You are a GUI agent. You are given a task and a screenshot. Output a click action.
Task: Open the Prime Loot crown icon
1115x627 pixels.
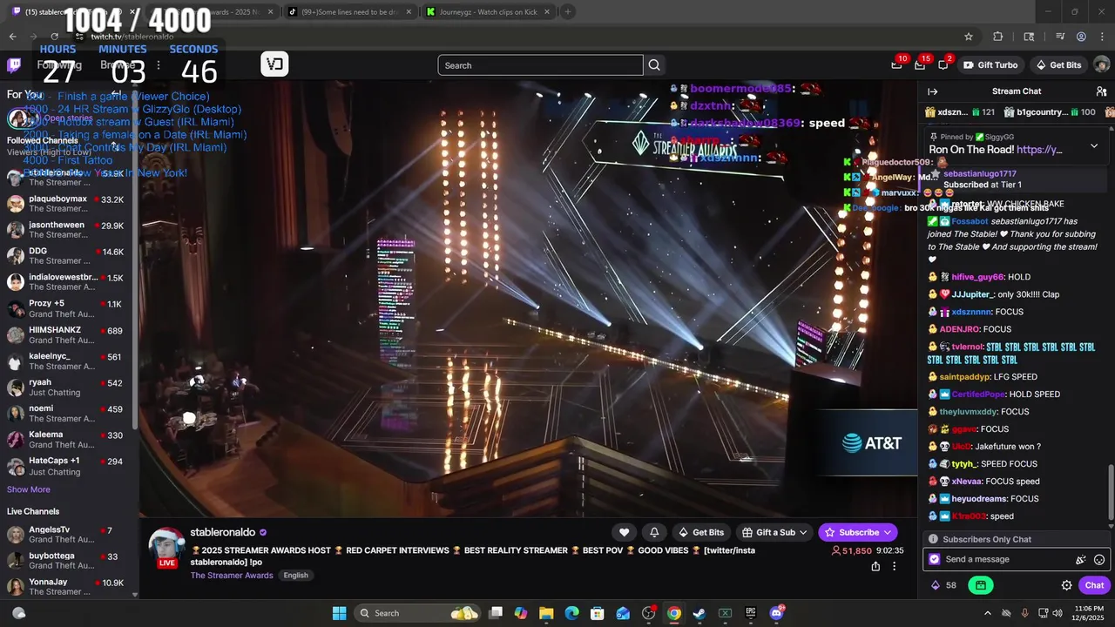[x=896, y=65]
